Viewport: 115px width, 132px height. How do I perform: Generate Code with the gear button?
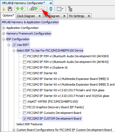pos(37,9)
